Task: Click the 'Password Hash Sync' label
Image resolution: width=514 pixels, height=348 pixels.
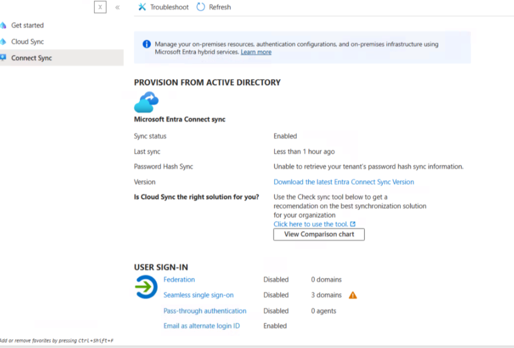Action: 163,166
